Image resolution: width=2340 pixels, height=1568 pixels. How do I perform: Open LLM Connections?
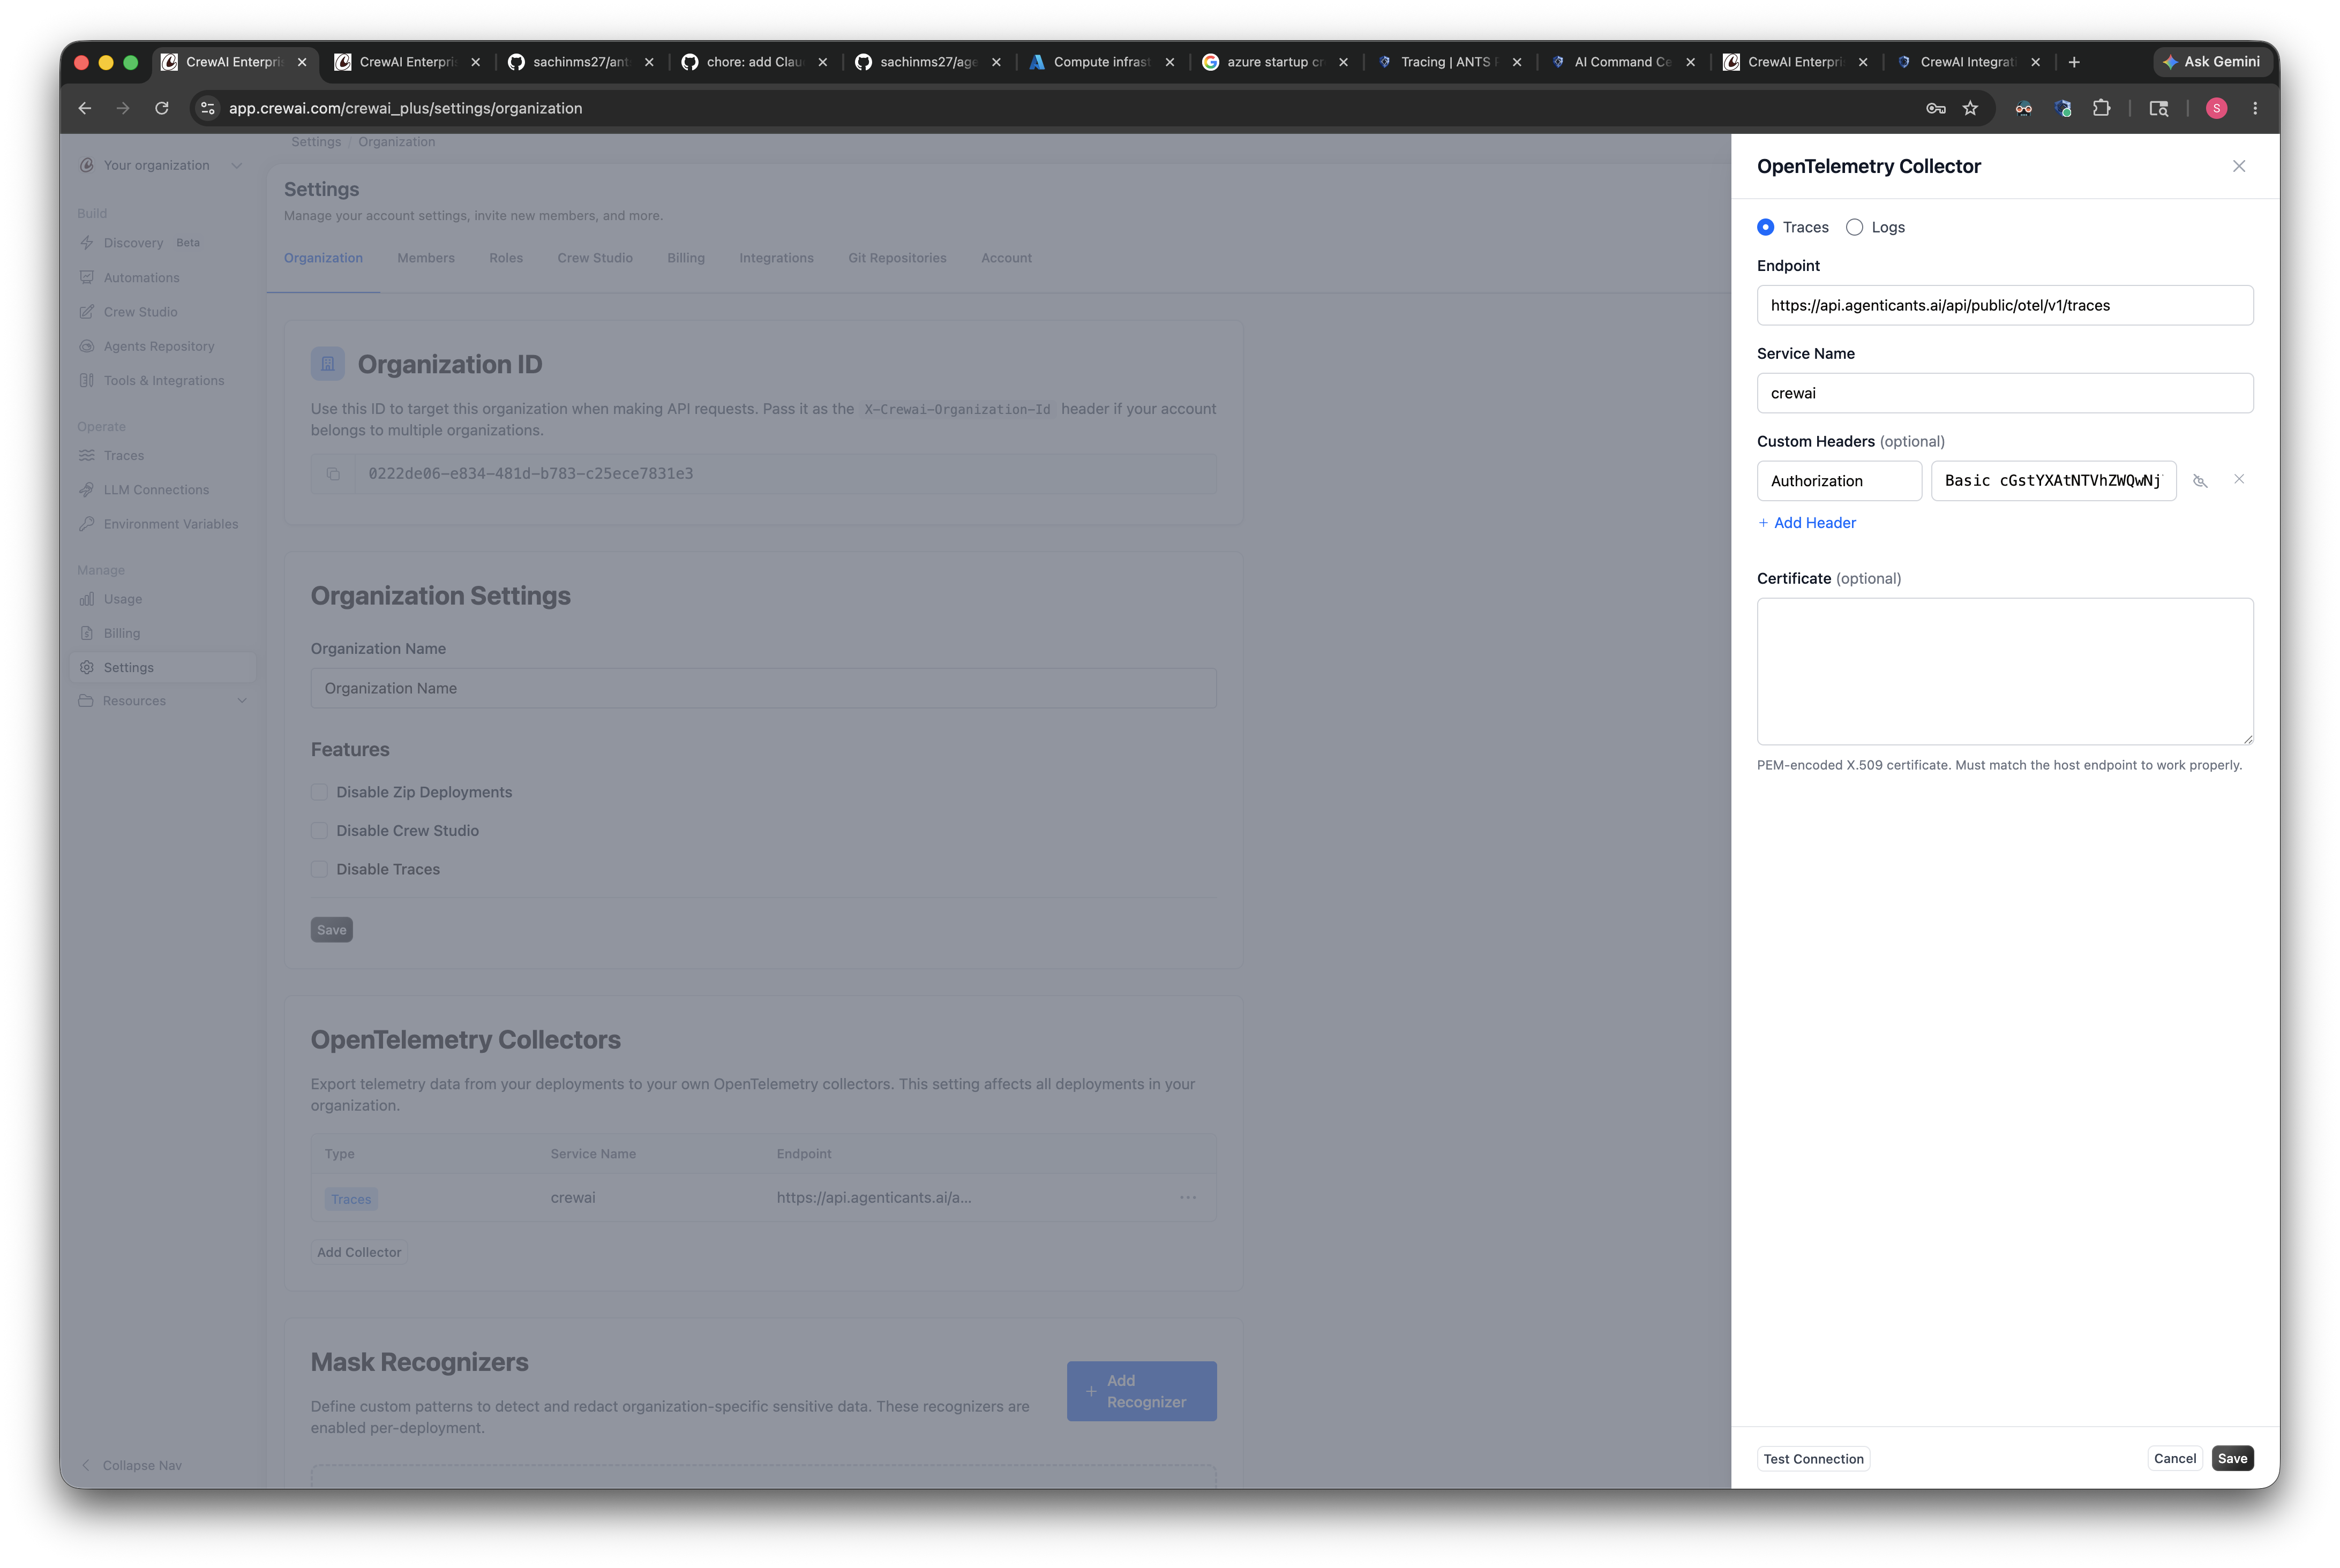click(156, 490)
